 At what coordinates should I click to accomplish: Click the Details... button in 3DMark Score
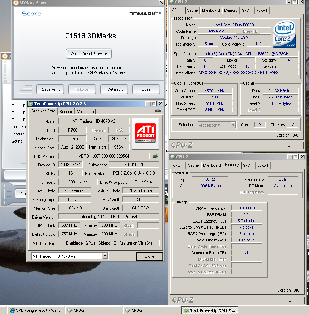point(114,89)
